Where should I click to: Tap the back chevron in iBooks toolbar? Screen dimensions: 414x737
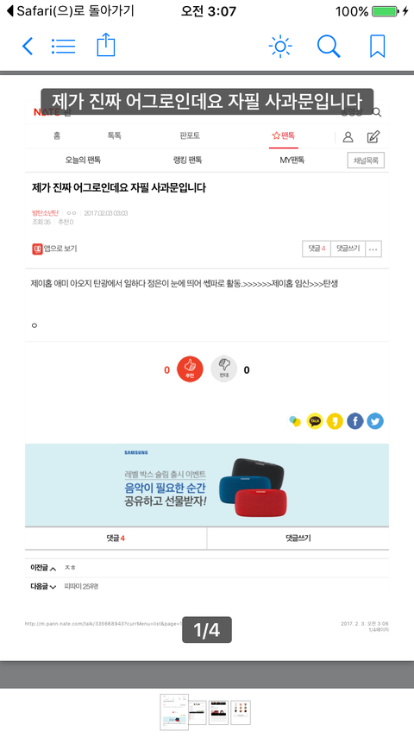coord(28,46)
